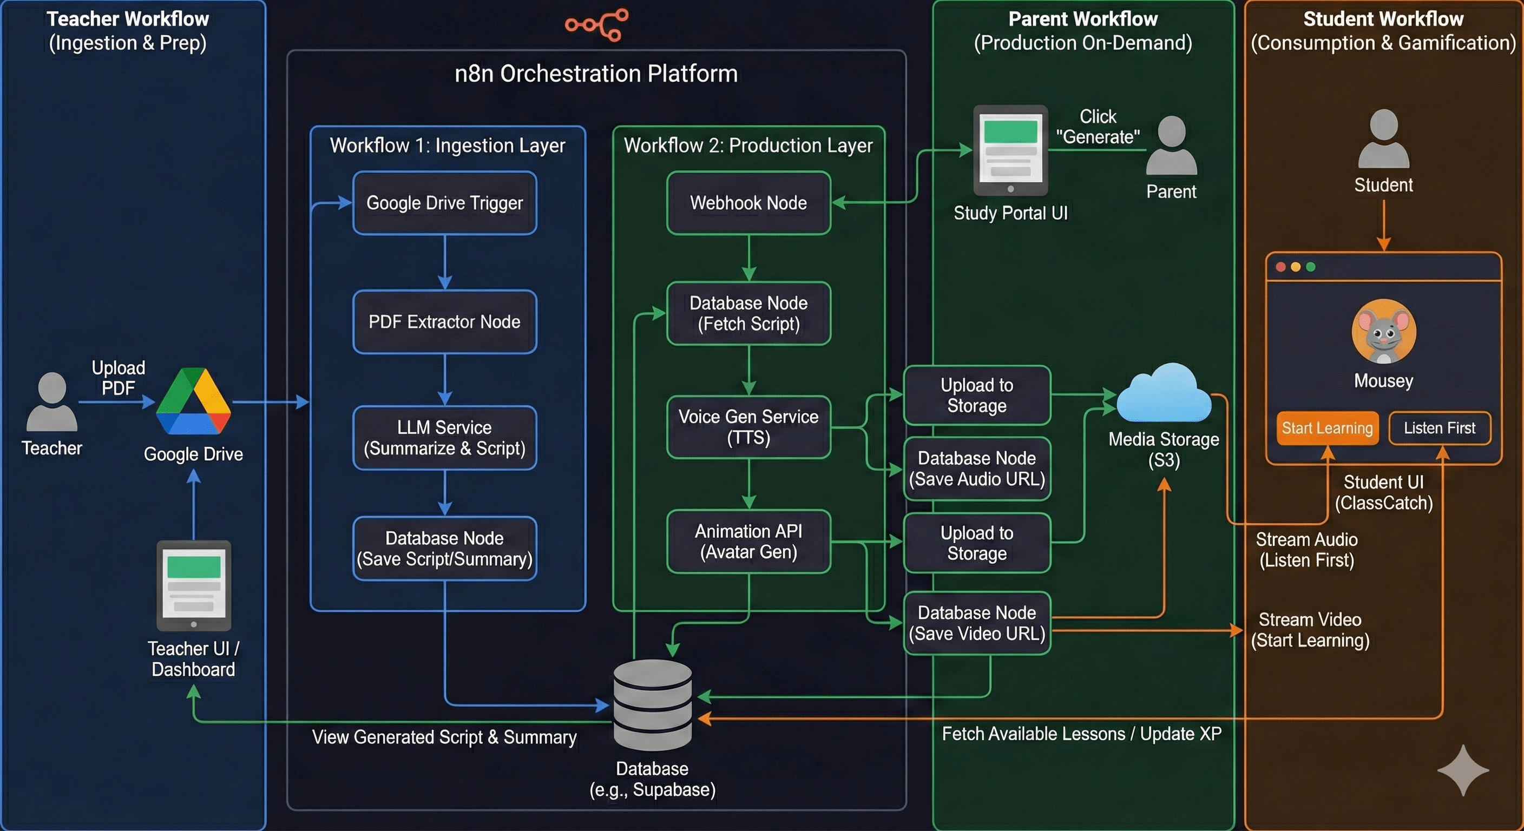Click the red window dot in Student UI
The height and width of the screenshot is (831, 1524).
tap(1281, 267)
